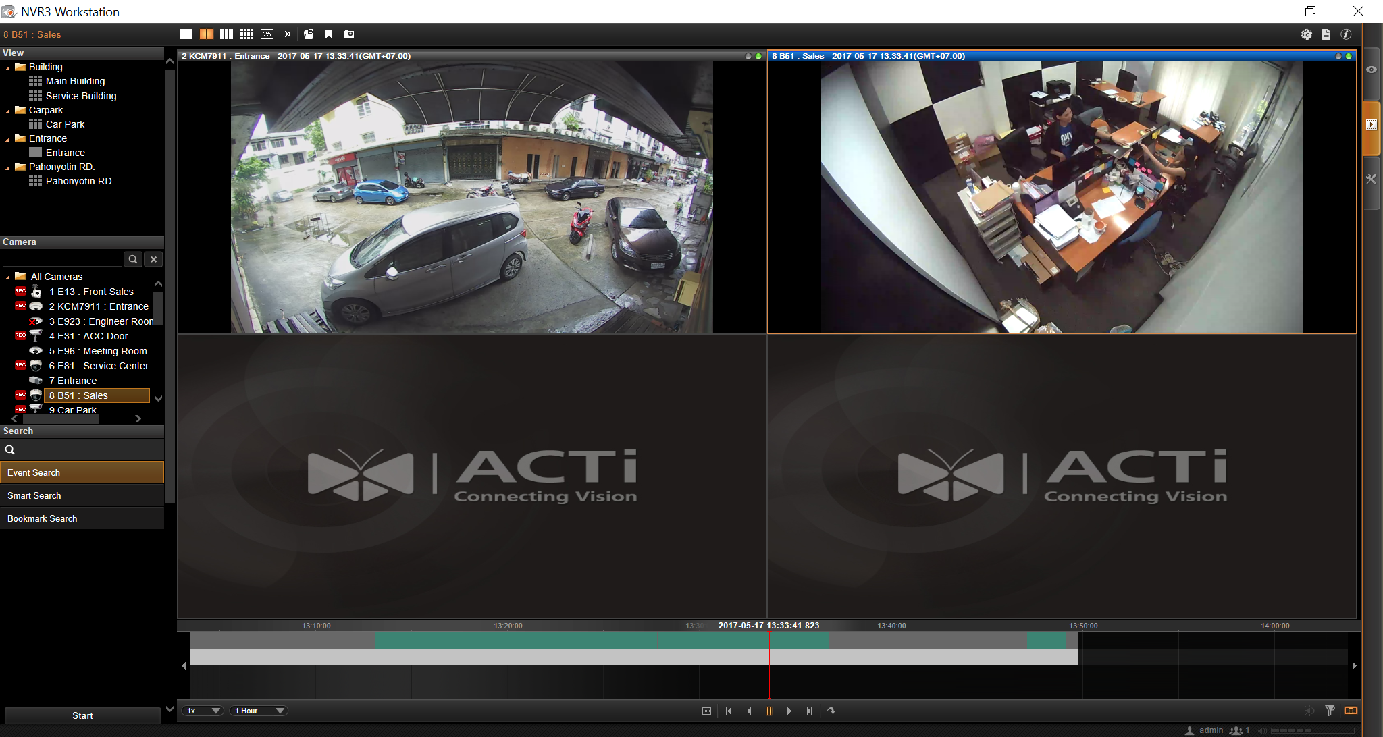Clear camera search with X button
Viewport: 1383px width, 737px height.
[x=154, y=259]
